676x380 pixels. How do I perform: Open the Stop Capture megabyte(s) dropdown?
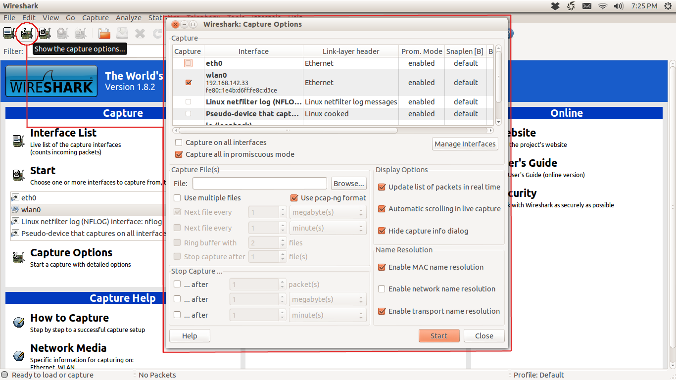coord(328,299)
